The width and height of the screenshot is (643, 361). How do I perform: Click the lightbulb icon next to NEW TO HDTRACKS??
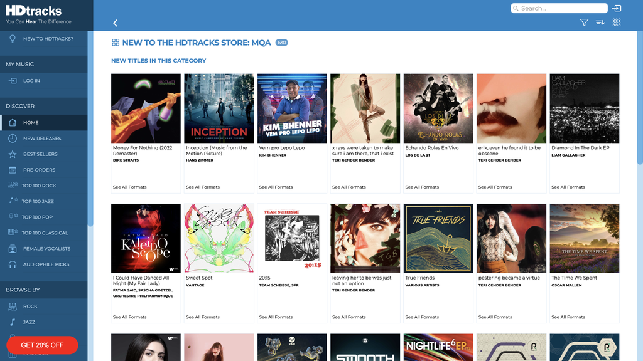[11, 39]
